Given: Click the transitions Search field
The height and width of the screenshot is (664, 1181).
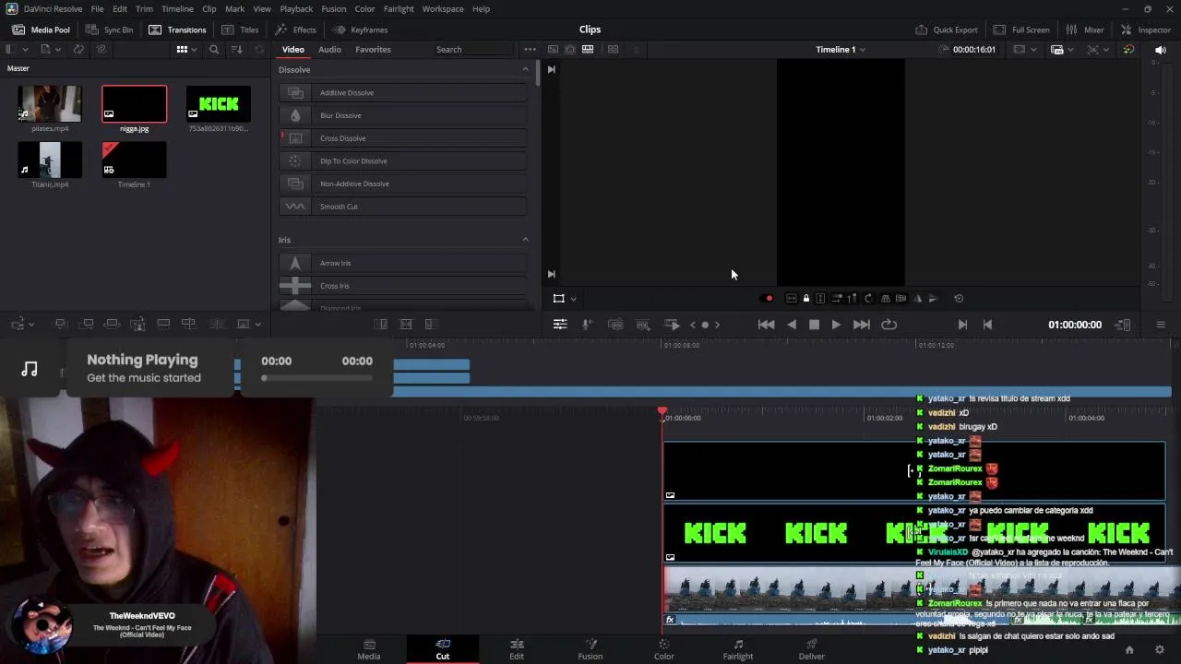Looking at the screenshot, I should point(471,50).
